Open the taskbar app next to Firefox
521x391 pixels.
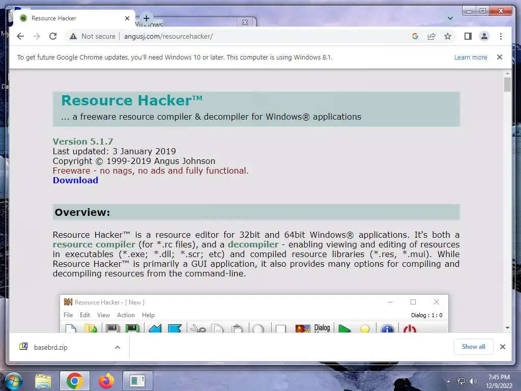[x=137, y=381]
